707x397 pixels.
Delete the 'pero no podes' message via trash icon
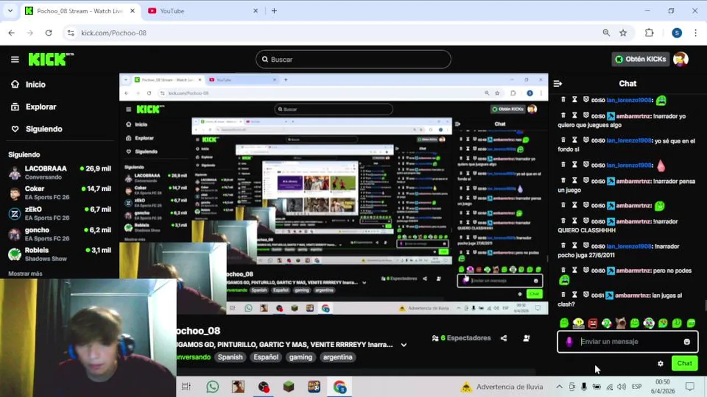[563, 270]
